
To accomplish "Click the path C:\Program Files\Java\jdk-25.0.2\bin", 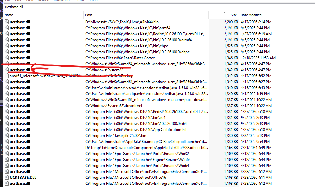I will tap(116, 136).
